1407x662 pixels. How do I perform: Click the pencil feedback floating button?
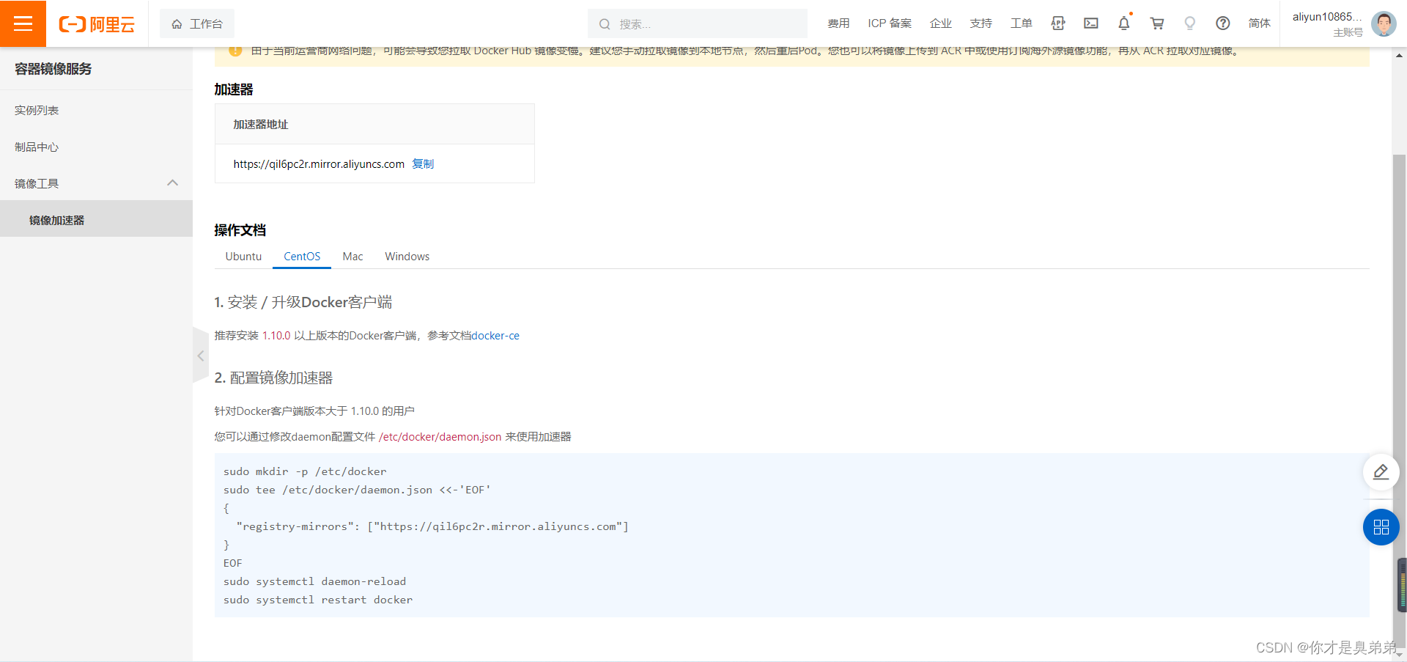(1381, 472)
